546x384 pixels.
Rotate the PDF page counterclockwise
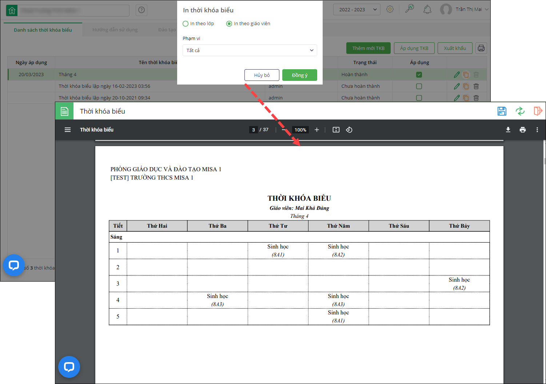pos(349,130)
